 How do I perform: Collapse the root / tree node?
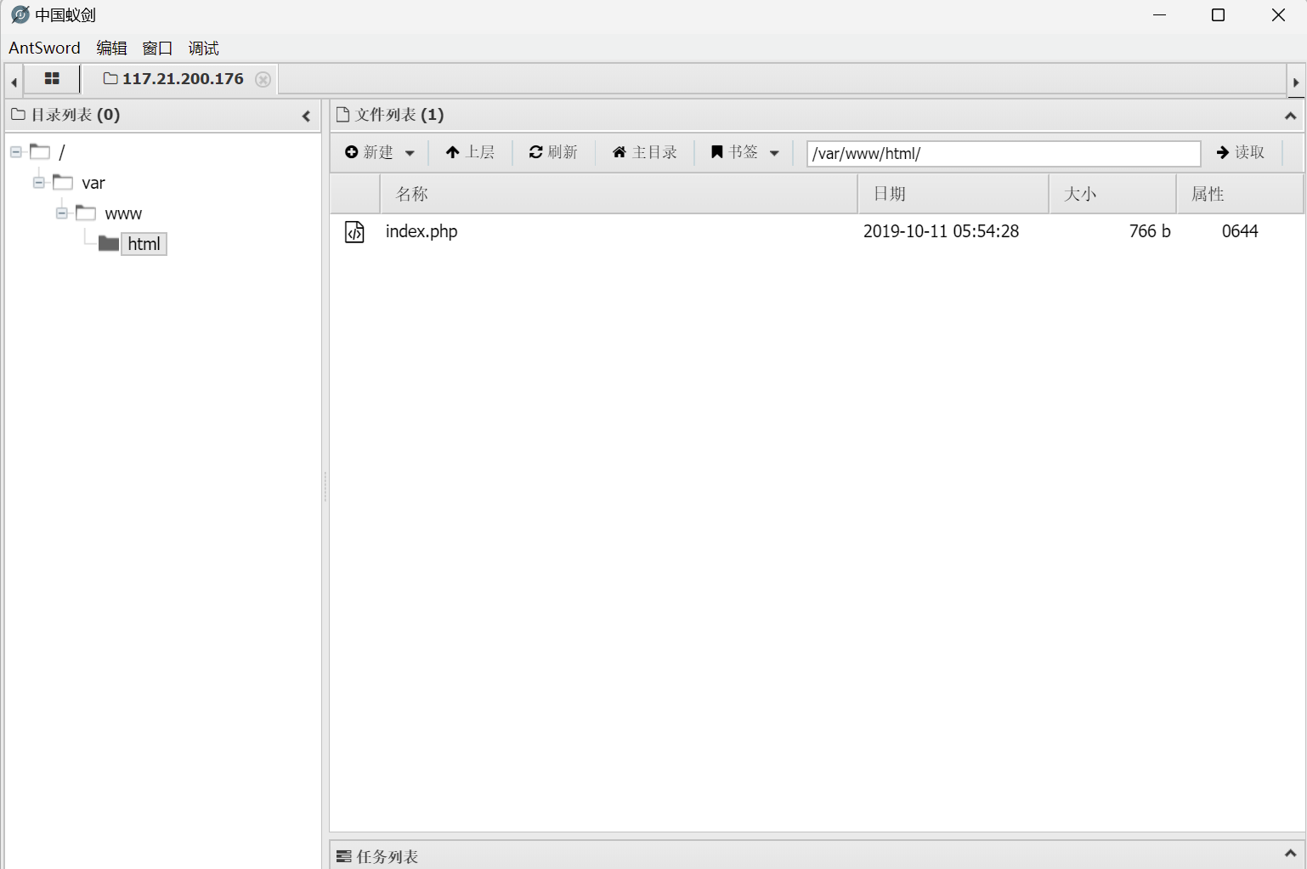pyautogui.click(x=16, y=152)
